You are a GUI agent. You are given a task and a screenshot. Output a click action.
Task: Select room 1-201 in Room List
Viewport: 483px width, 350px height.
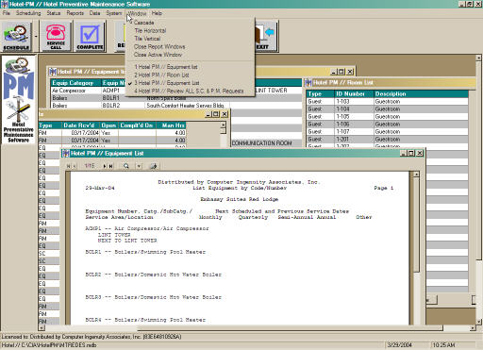pos(388,139)
